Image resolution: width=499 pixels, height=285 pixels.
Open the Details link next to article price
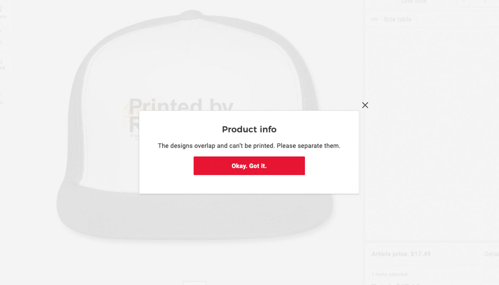tap(492, 254)
